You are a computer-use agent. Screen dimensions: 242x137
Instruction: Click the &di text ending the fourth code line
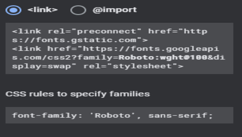pyautogui.click(x=216, y=57)
